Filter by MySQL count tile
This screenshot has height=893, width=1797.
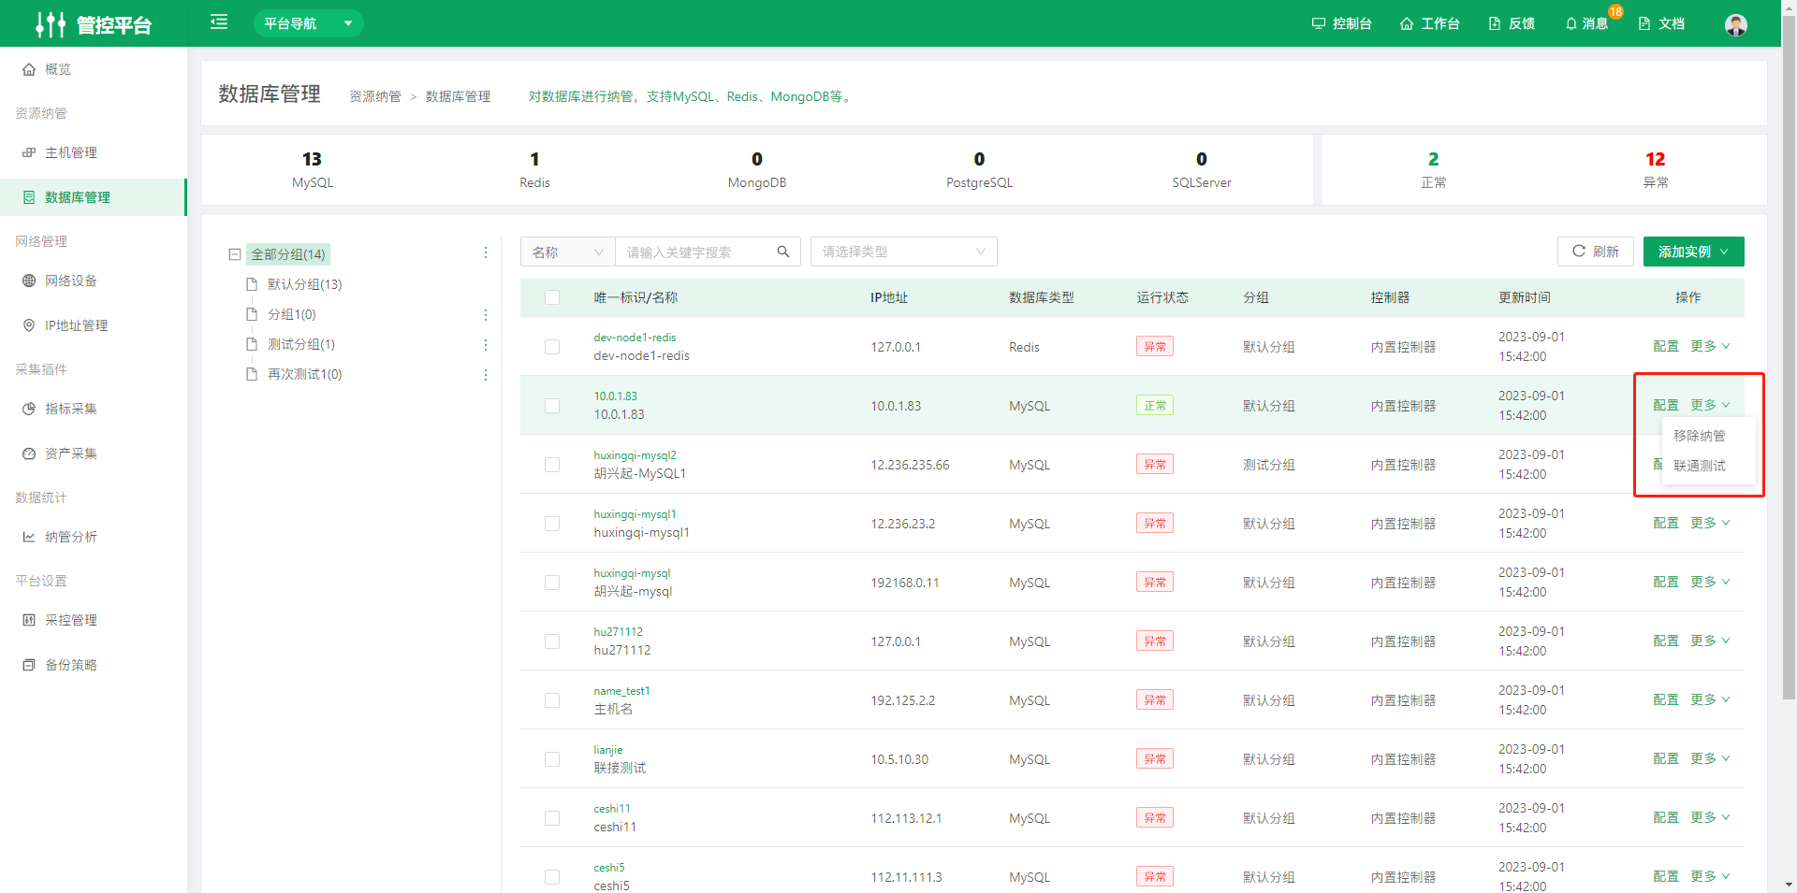(312, 169)
